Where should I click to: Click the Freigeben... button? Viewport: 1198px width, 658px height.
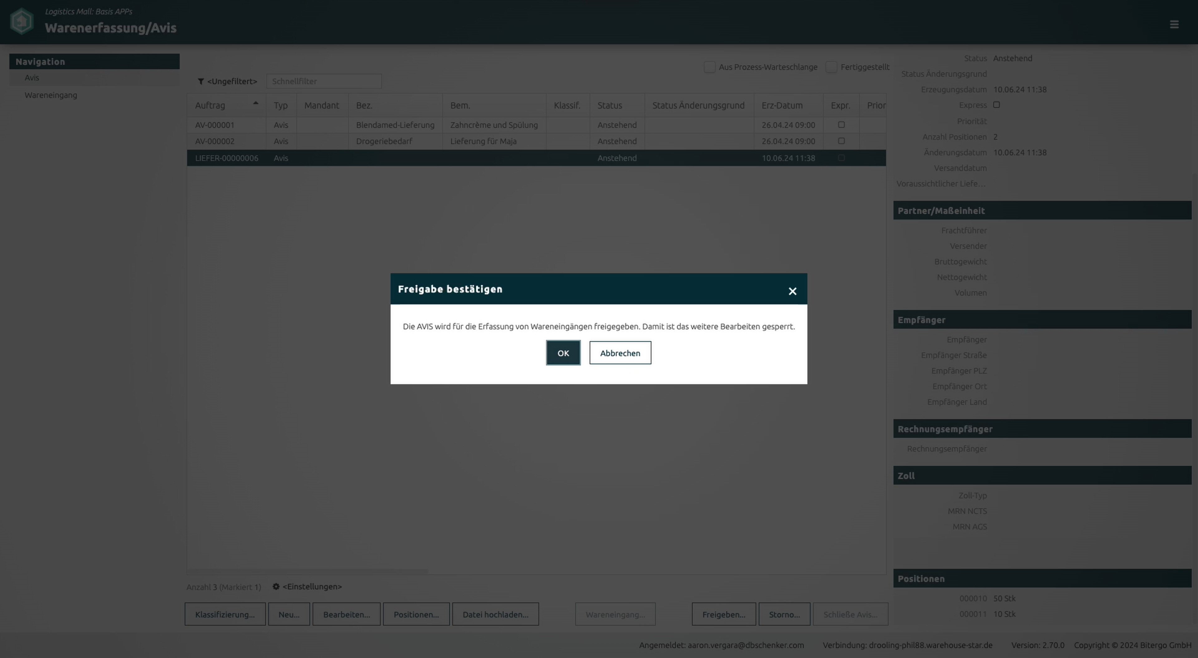[724, 614]
